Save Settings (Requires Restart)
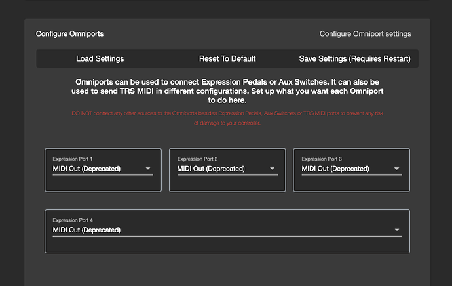This screenshot has height=286, width=452. 354,58
